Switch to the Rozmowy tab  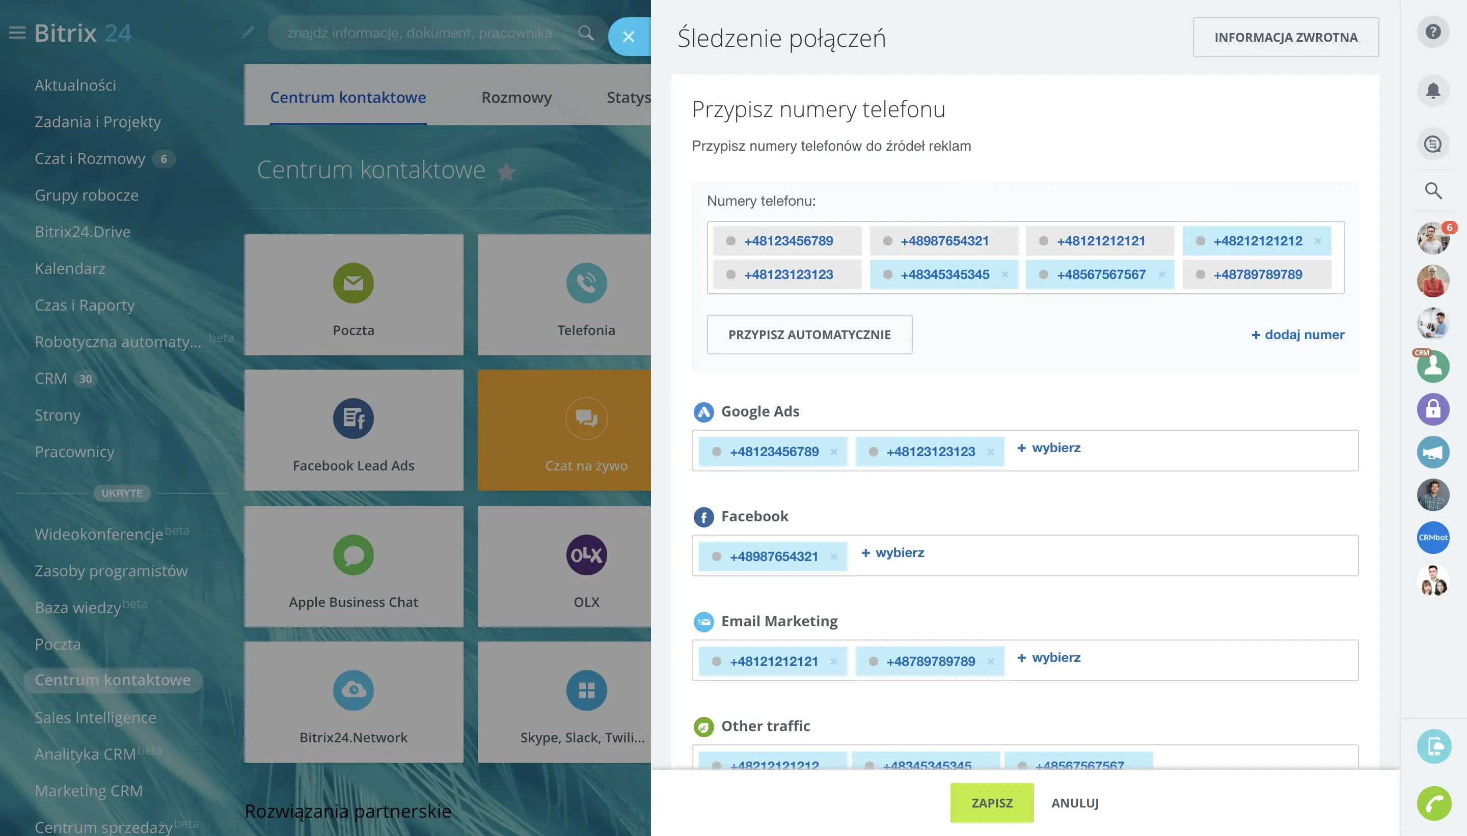516,97
